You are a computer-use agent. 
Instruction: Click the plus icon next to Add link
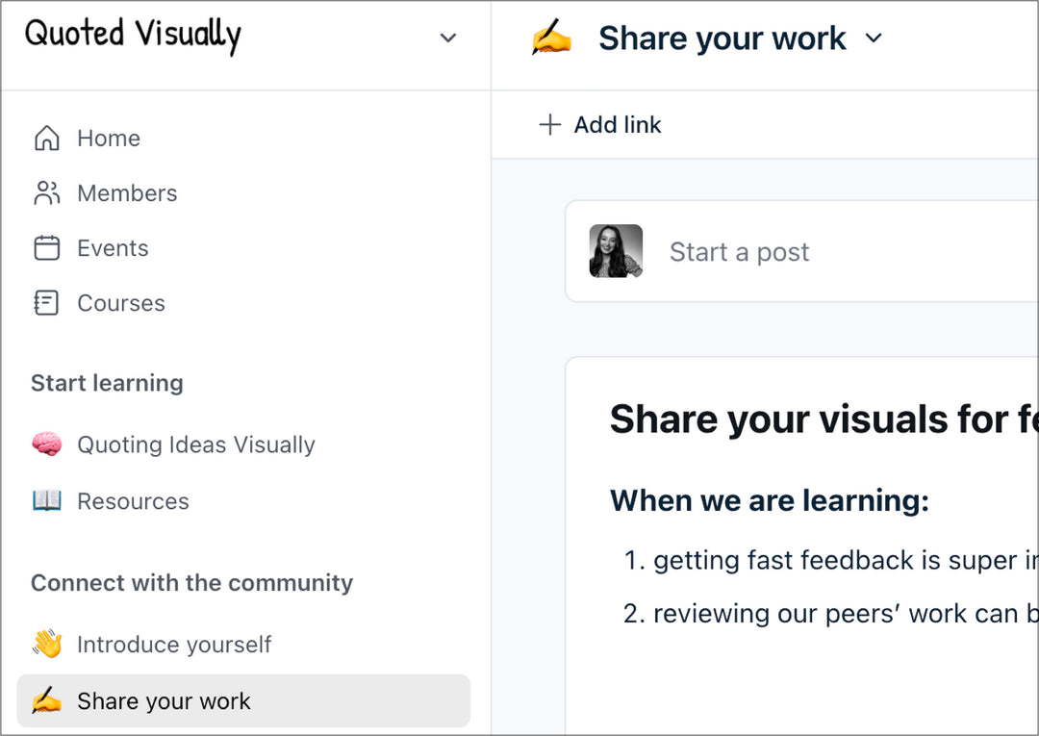click(548, 124)
